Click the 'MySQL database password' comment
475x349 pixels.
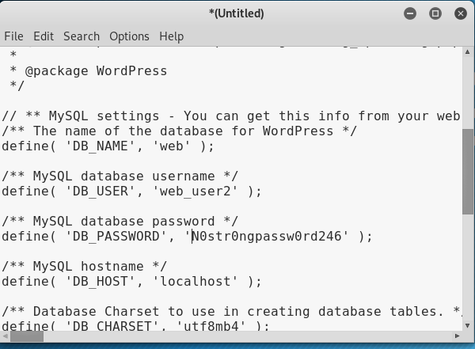point(120,222)
